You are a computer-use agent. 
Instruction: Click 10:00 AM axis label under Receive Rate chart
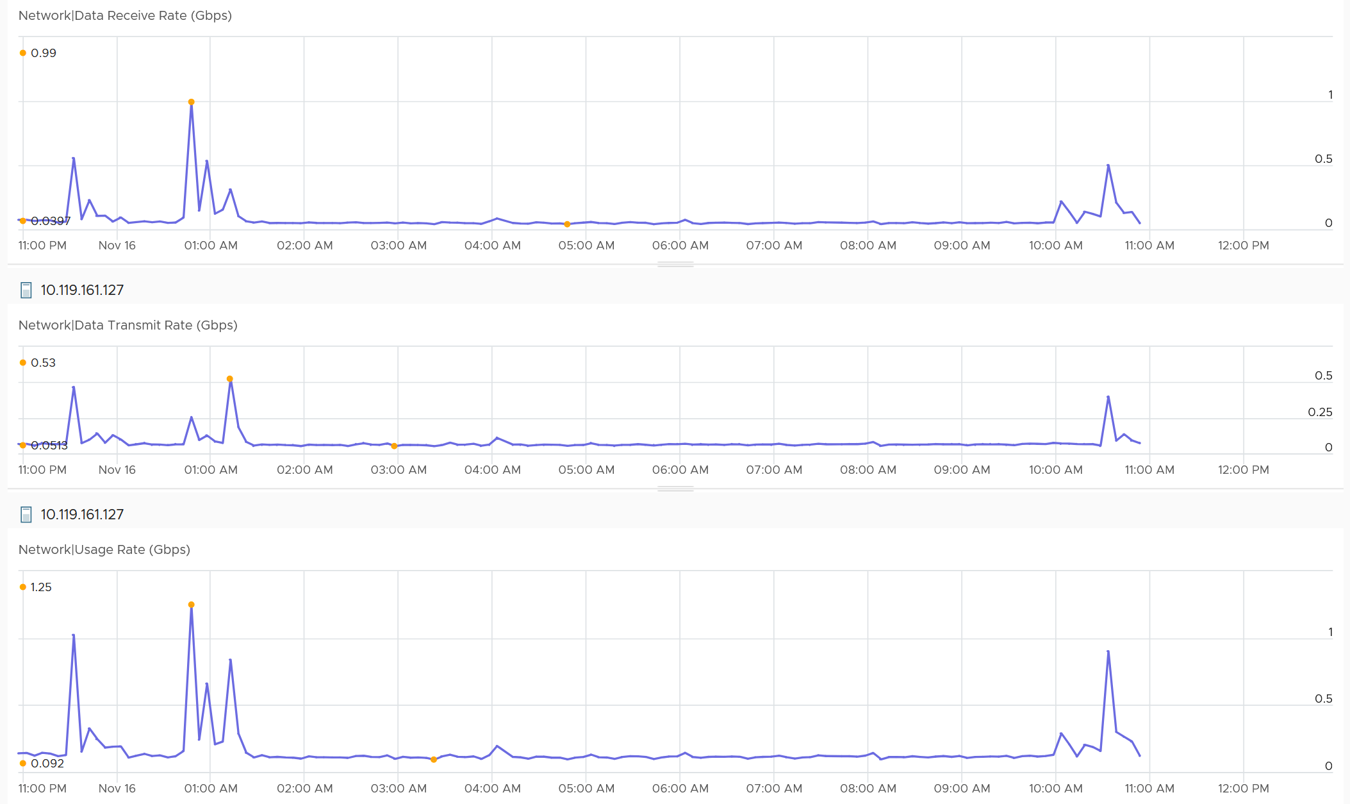tap(1056, 246)
